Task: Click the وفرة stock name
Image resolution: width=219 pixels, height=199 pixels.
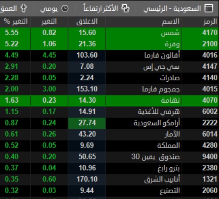Action: (x=172, y=44)
